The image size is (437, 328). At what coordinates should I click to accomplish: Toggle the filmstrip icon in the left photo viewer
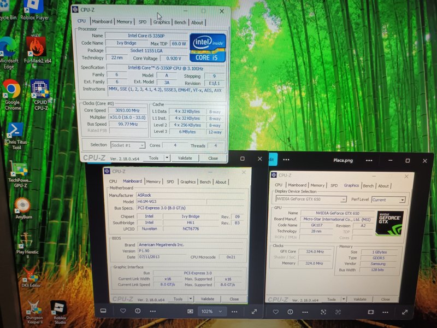[103, 311]
